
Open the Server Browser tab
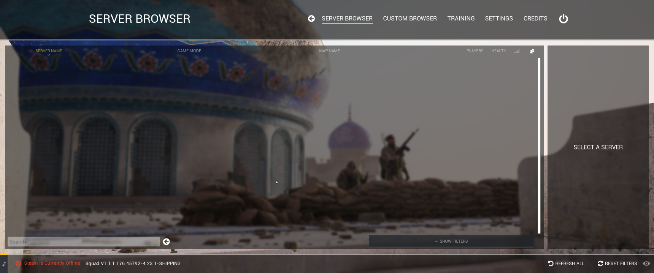(x=347, y=19)
